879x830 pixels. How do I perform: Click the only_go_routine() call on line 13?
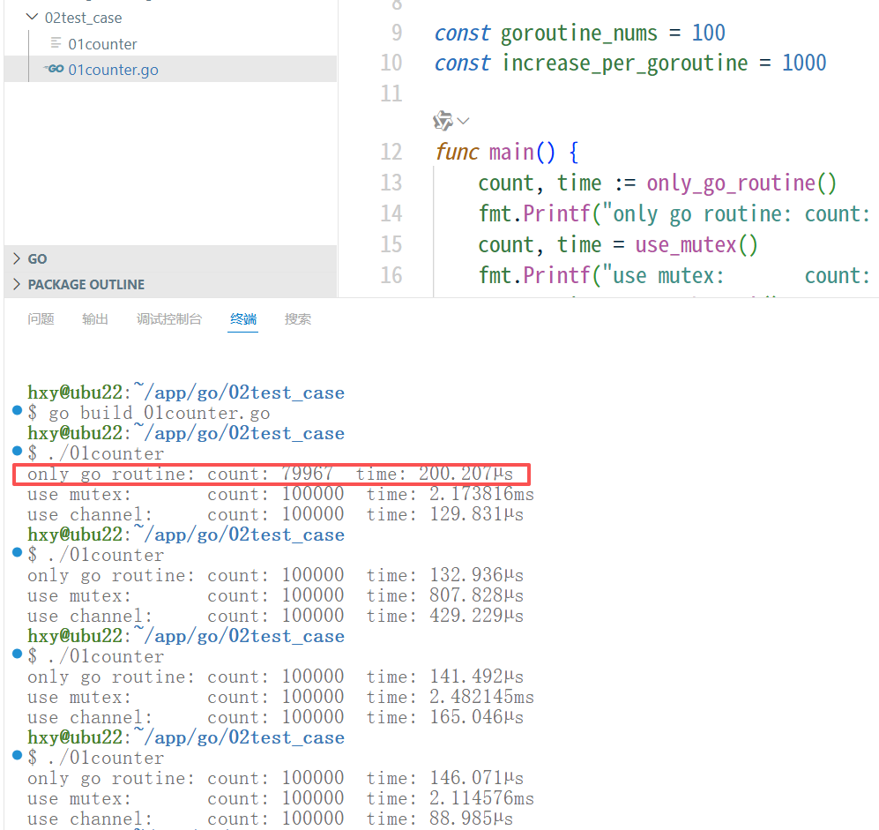tap(741, 183)
